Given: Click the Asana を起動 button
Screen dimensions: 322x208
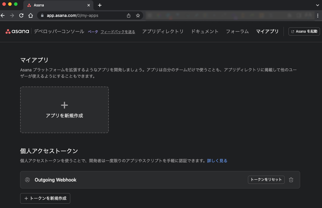Looking at the screenshot, I should click(304, 31).
